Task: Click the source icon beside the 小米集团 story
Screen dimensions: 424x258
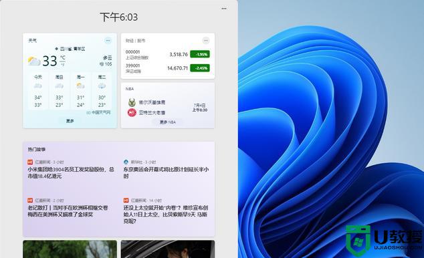Action: pyautogui.click(x=30, y=162)
